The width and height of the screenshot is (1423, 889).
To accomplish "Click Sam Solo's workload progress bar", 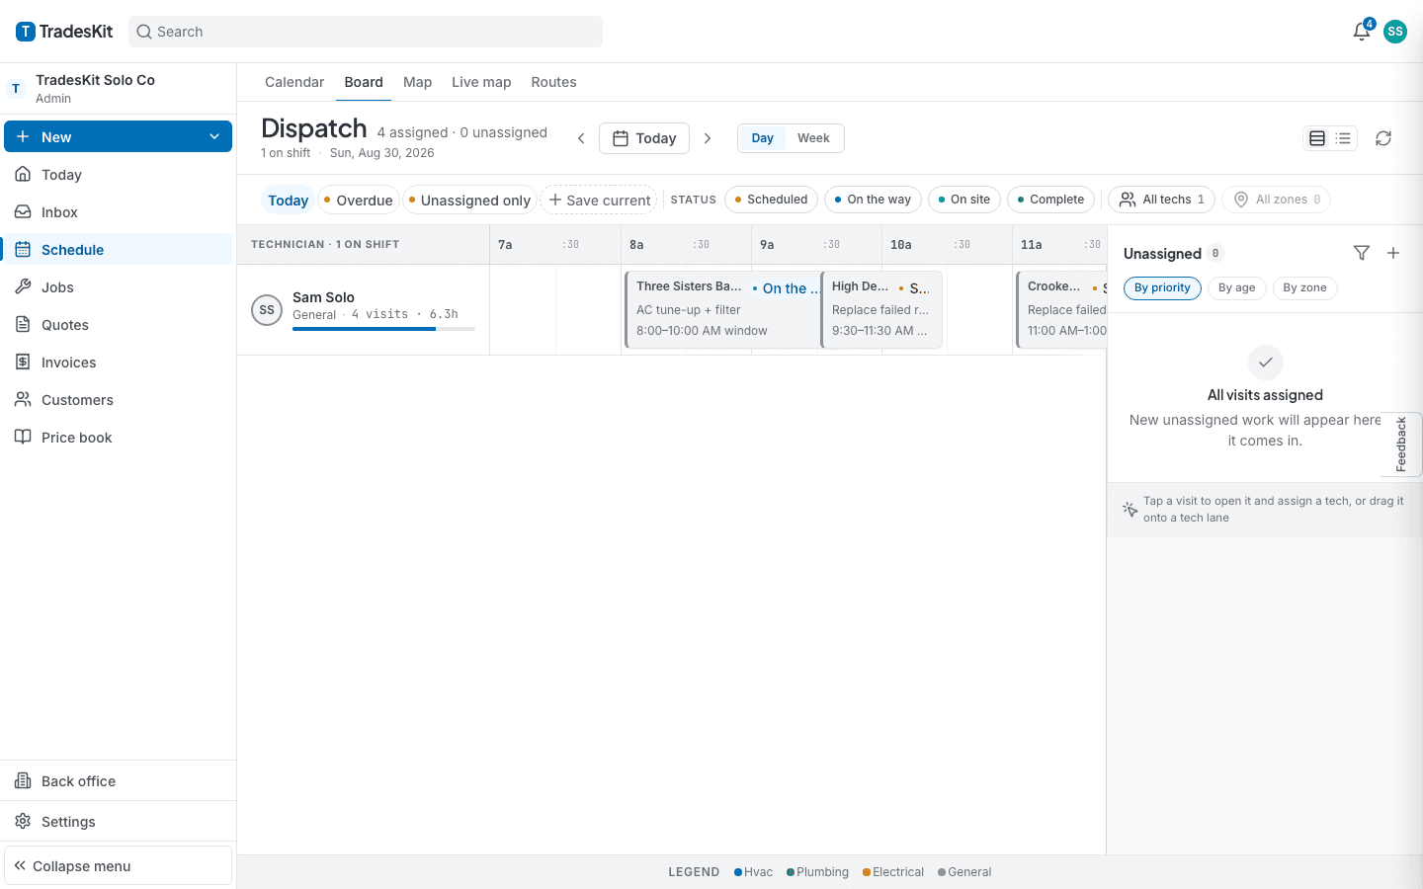I will click(383, 329).
